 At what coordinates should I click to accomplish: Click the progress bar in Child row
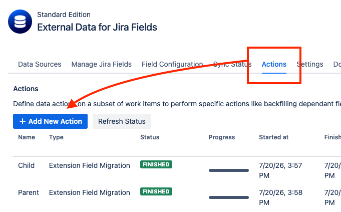[x=229, y=170]
